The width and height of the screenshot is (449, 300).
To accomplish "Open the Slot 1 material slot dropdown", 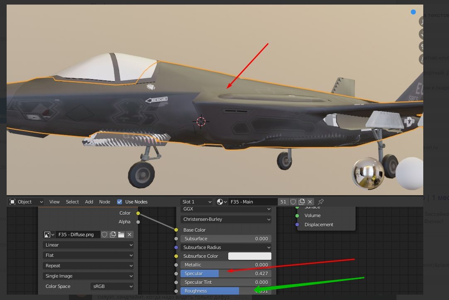I will point(196,202).
